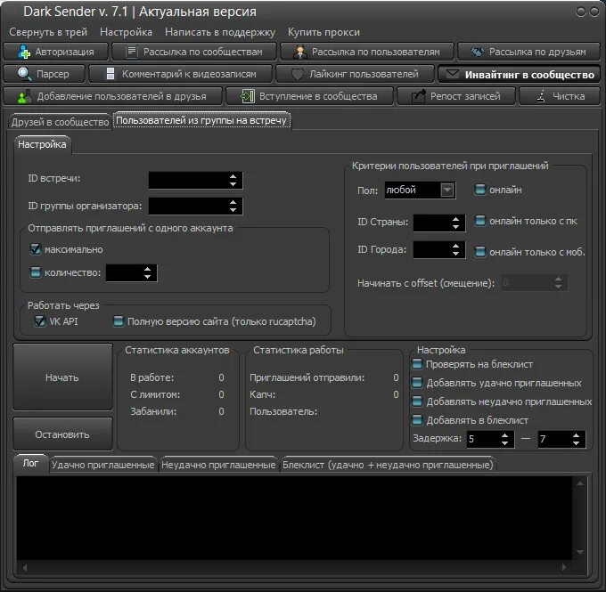The image size is (606, 592).
Task: Click the Задержка minimum value 5 spinner
Action: pos(504,439)
